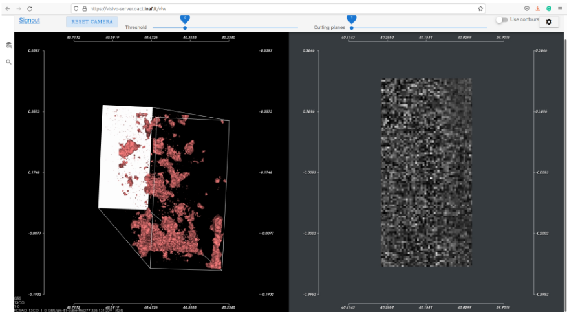This screenshot has width=567, height=312.
Task: Open the settings gear menu
Action: (x=548, y=22)
